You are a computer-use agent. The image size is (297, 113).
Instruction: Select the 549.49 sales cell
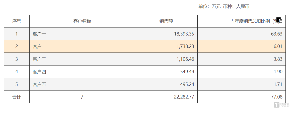coord(166,72)
